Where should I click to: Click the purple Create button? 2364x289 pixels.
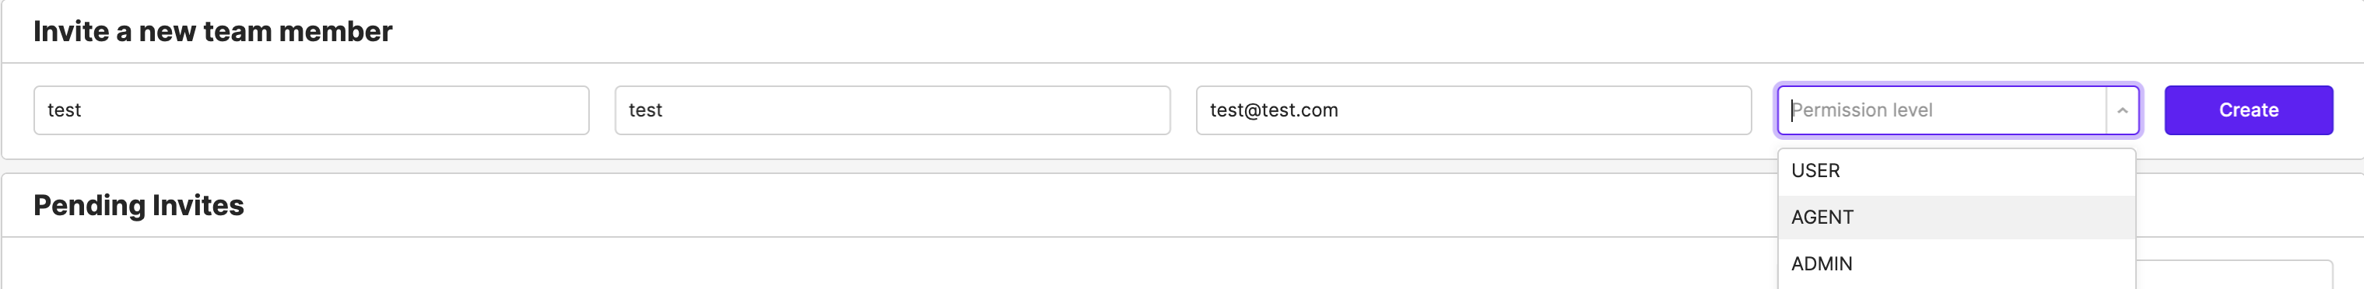tap(2248, 110)
